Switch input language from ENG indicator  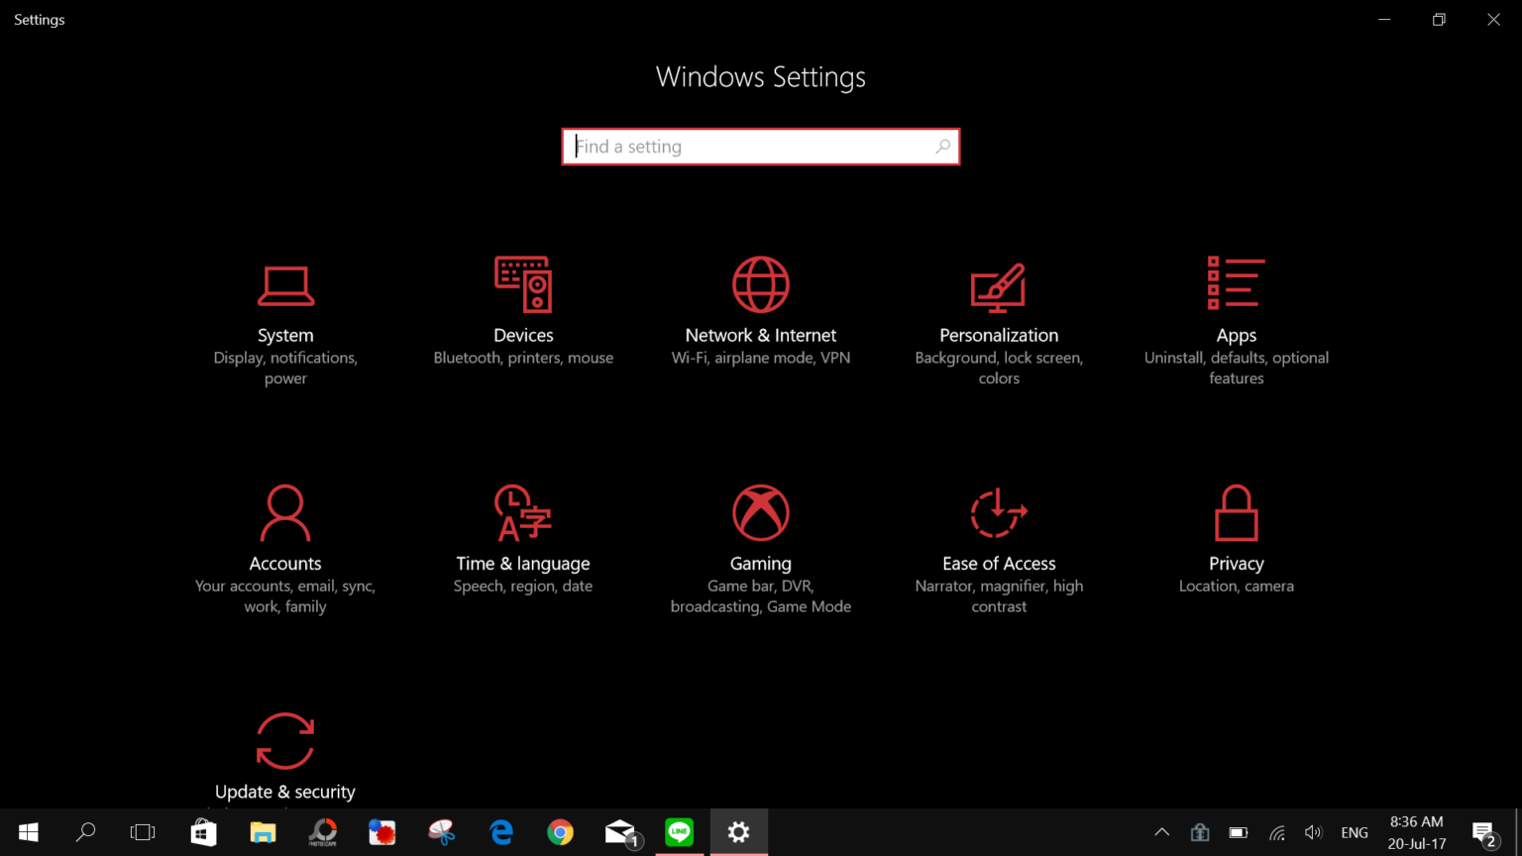point(1354,832)
